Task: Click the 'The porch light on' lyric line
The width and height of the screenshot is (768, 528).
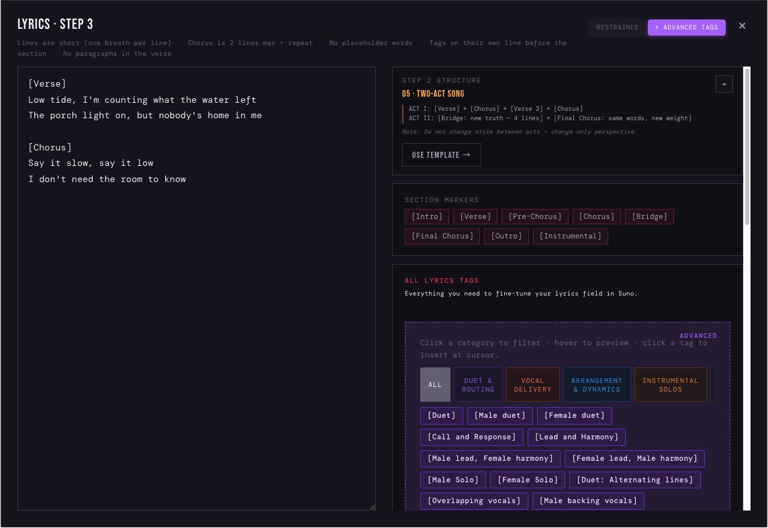Action: click(x=145, y=116)
